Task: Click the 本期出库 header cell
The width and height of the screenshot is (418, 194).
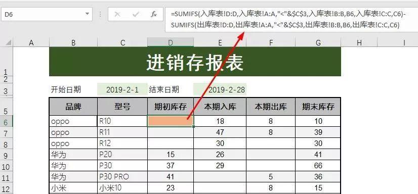Action: (271, 107)
